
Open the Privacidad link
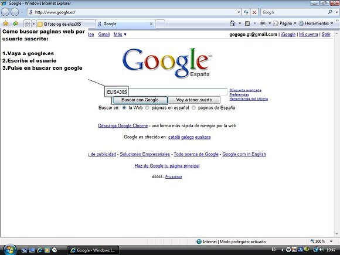(x=174, y=176)
